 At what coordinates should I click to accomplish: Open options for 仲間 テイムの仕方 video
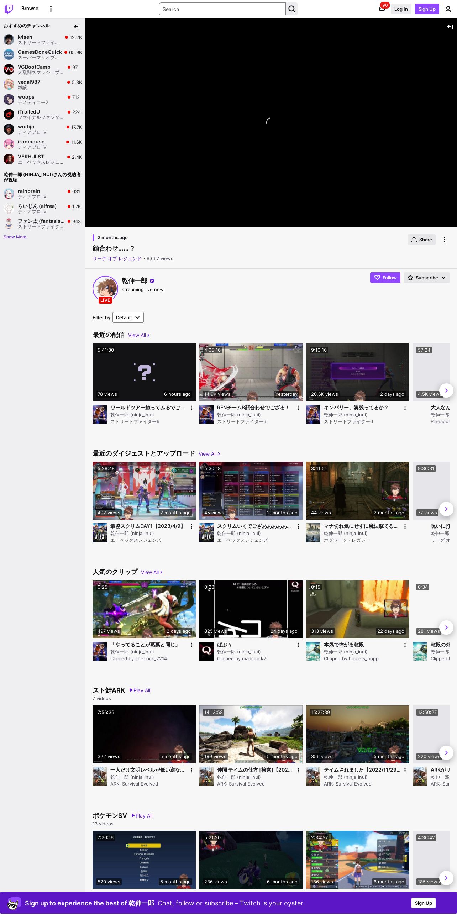click(298, 770)
